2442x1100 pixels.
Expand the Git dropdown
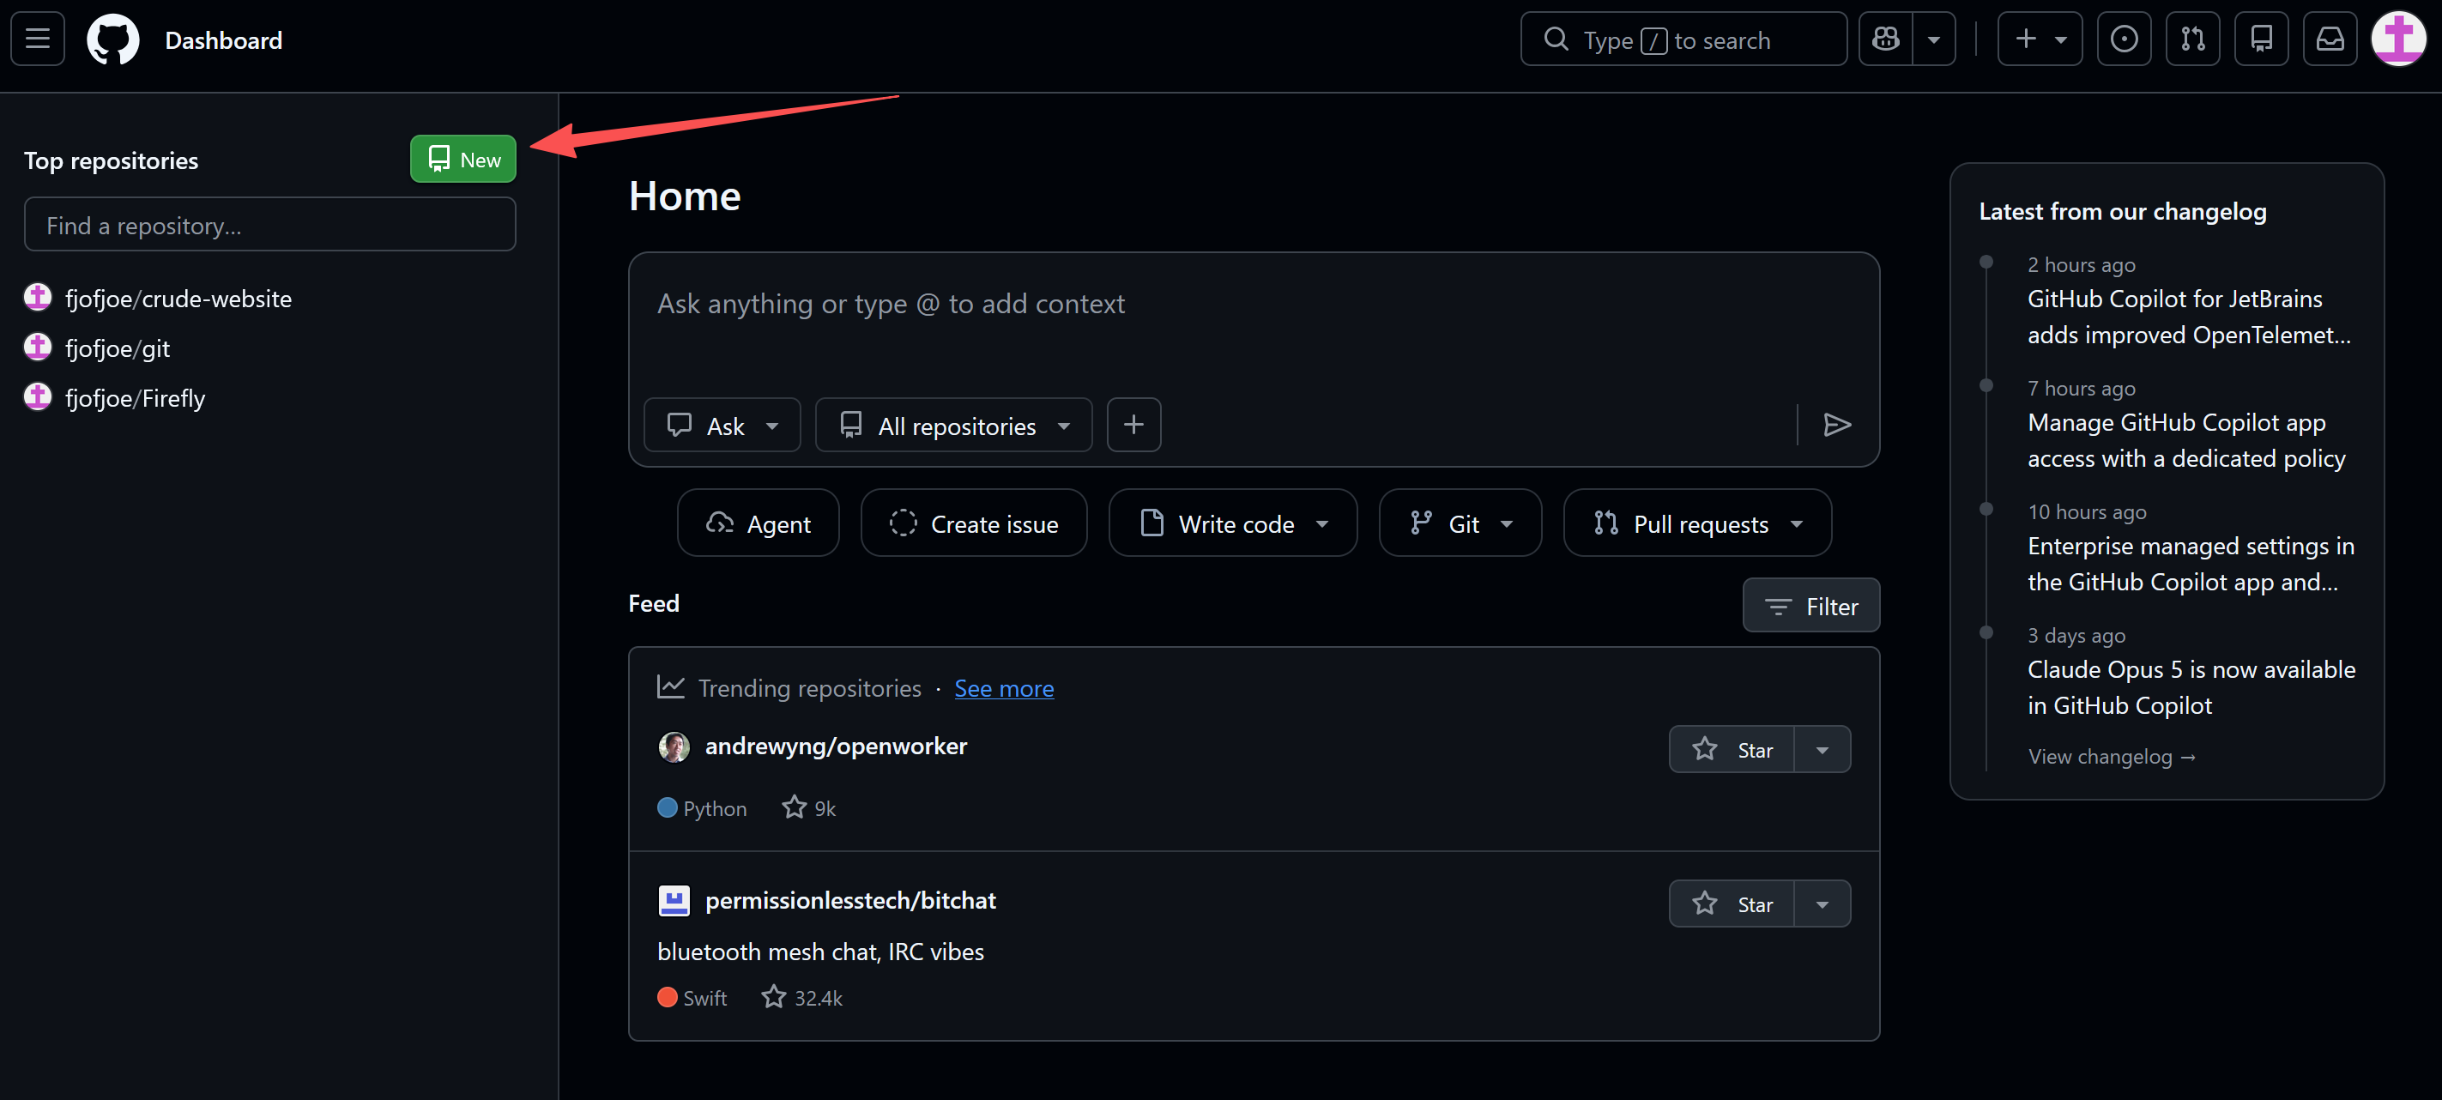point(1460,523)
